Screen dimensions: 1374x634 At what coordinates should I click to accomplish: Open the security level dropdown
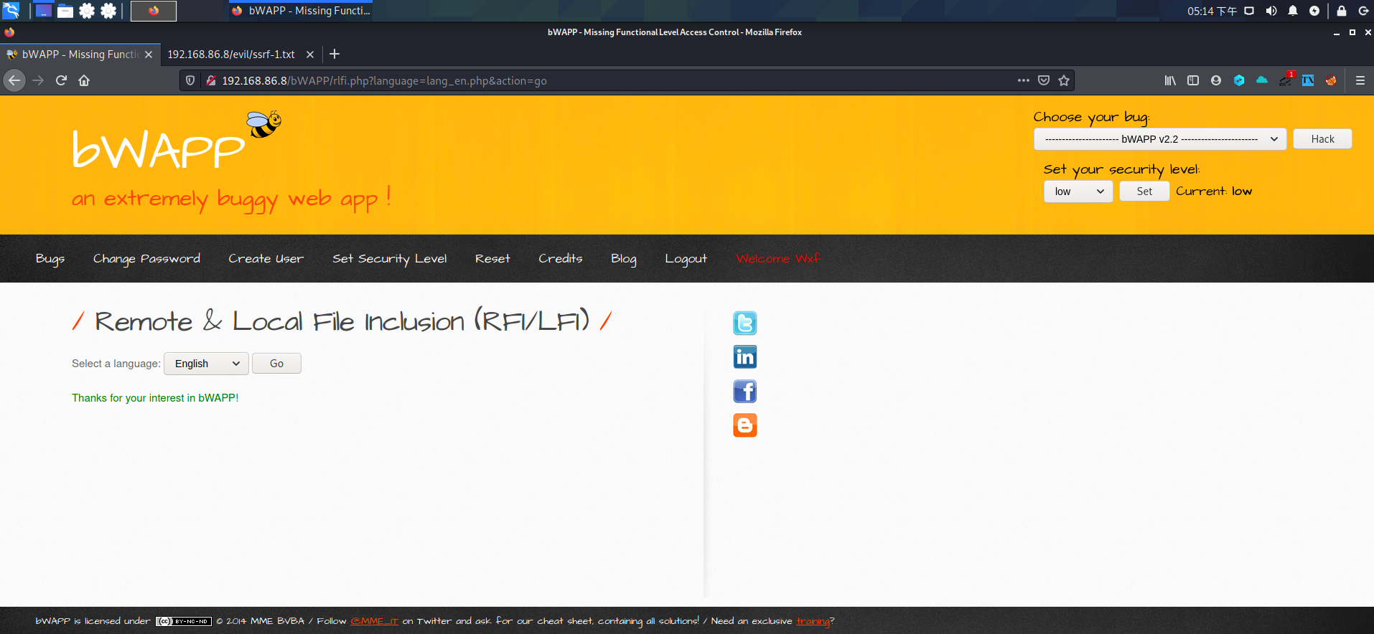coord(1078,191)
